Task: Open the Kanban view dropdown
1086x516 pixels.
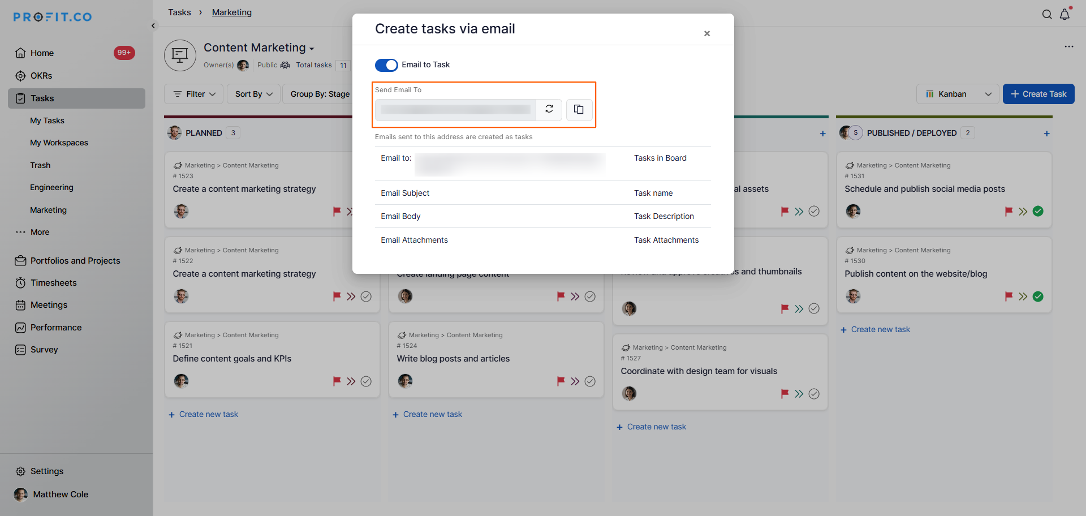Action: coord(958,94)
